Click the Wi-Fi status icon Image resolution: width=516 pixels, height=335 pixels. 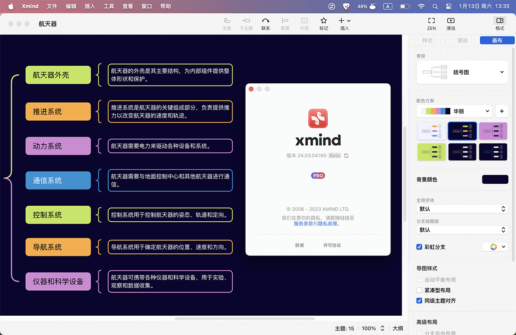(x=421, y=6)
